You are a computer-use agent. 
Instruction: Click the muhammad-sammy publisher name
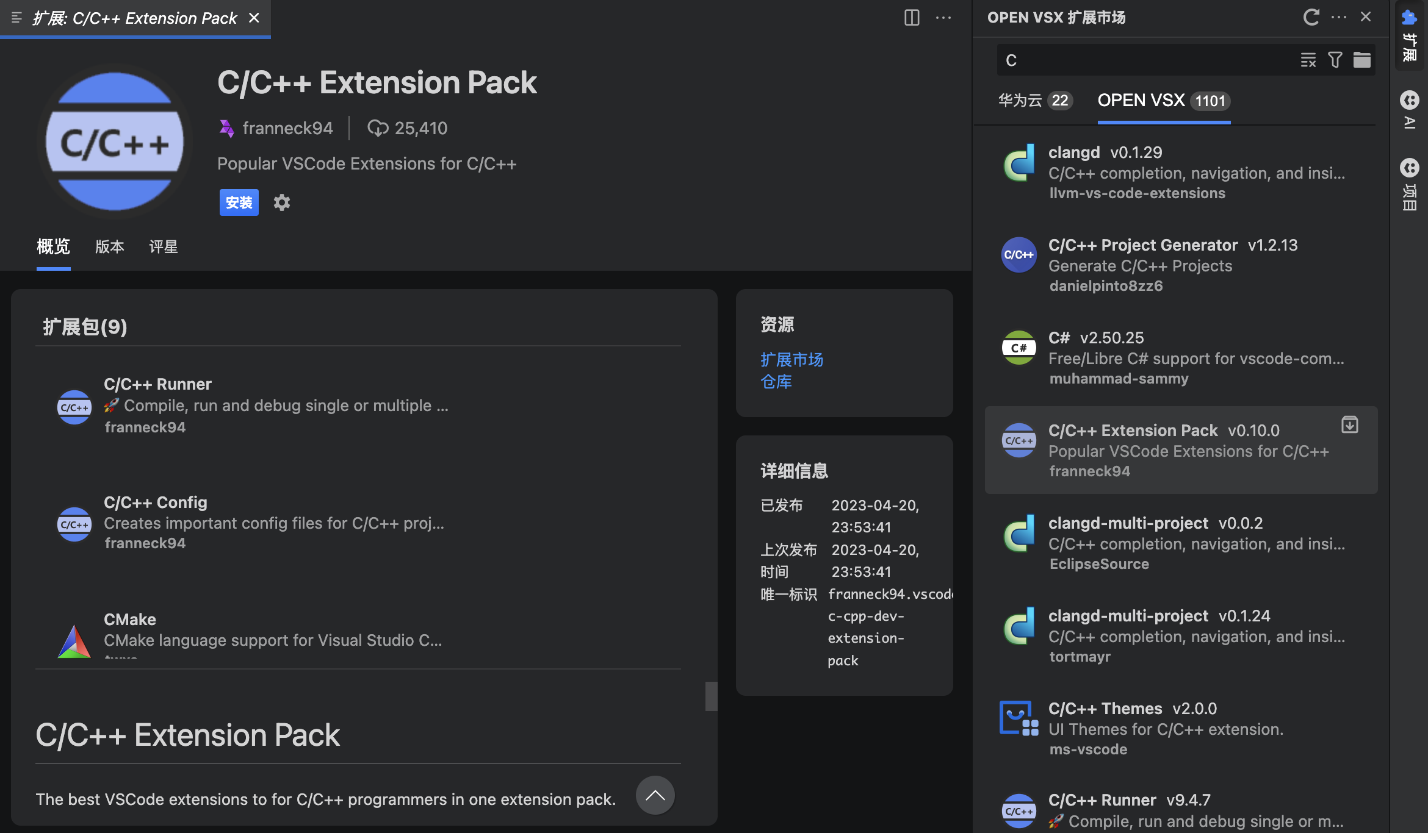coord(1119,379)
